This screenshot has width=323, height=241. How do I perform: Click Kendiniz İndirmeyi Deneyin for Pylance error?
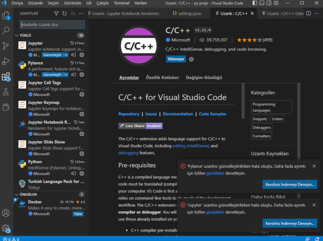[x=290, y=185]
